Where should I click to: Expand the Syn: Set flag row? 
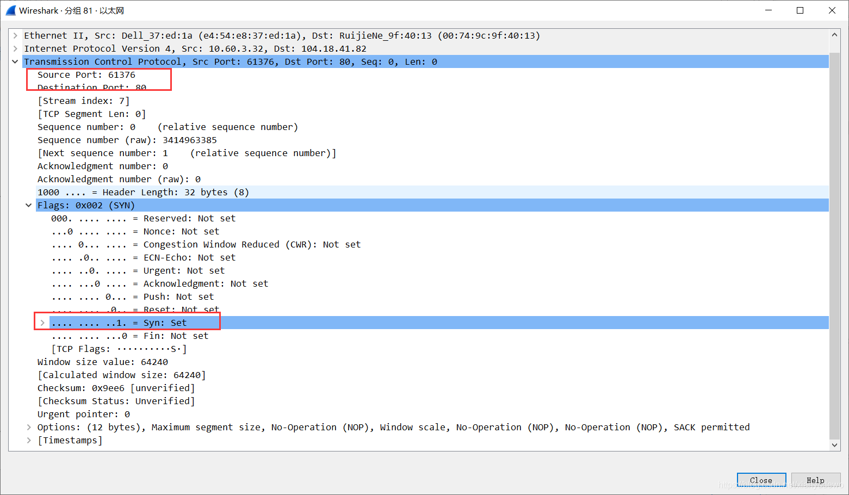click(x=42, y=323)
